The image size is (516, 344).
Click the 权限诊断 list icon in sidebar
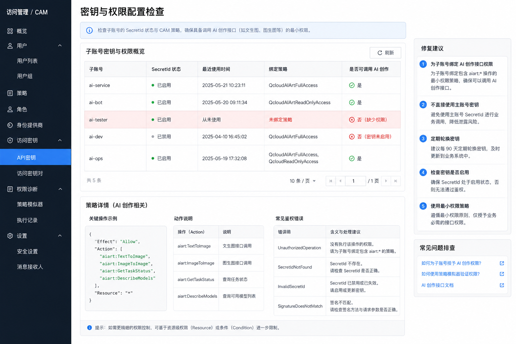10,189
